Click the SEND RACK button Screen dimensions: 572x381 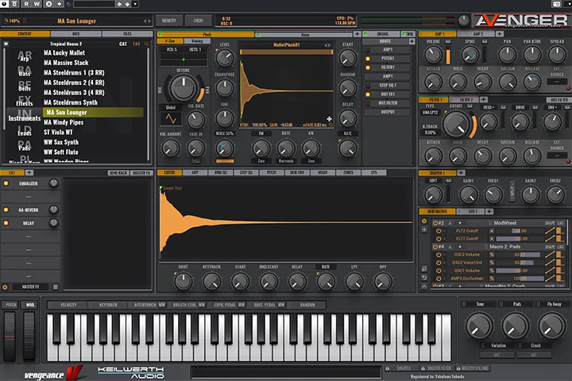click(x=118, y=173)
